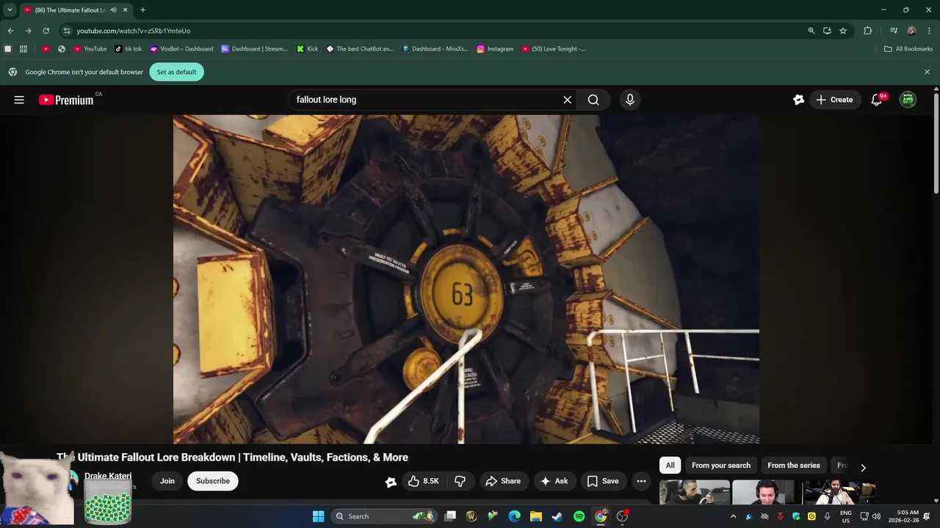
Task: Open the first recommended video thumbnail
Action: coord(695,492)
